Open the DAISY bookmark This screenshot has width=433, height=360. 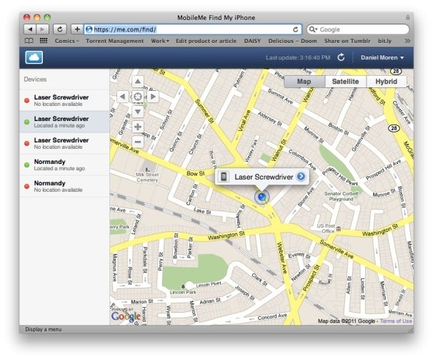pos(252,41)
